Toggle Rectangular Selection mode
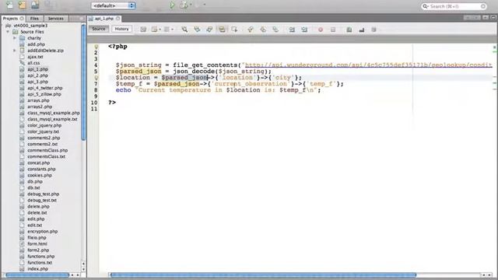The image size is (498, 280). [x=234, y=30]
